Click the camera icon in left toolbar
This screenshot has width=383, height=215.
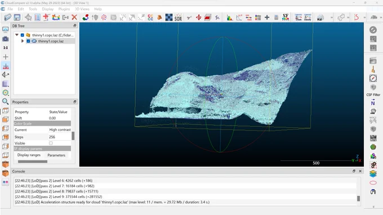point(6,39)
